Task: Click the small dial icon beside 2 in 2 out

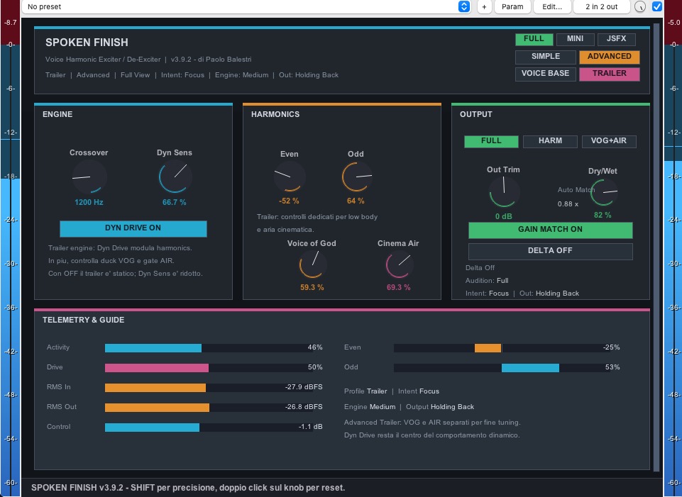Action: [640, 6]
